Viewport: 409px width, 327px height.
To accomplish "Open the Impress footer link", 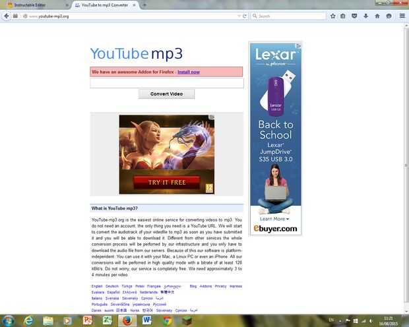I will click(x=236, y=286).
